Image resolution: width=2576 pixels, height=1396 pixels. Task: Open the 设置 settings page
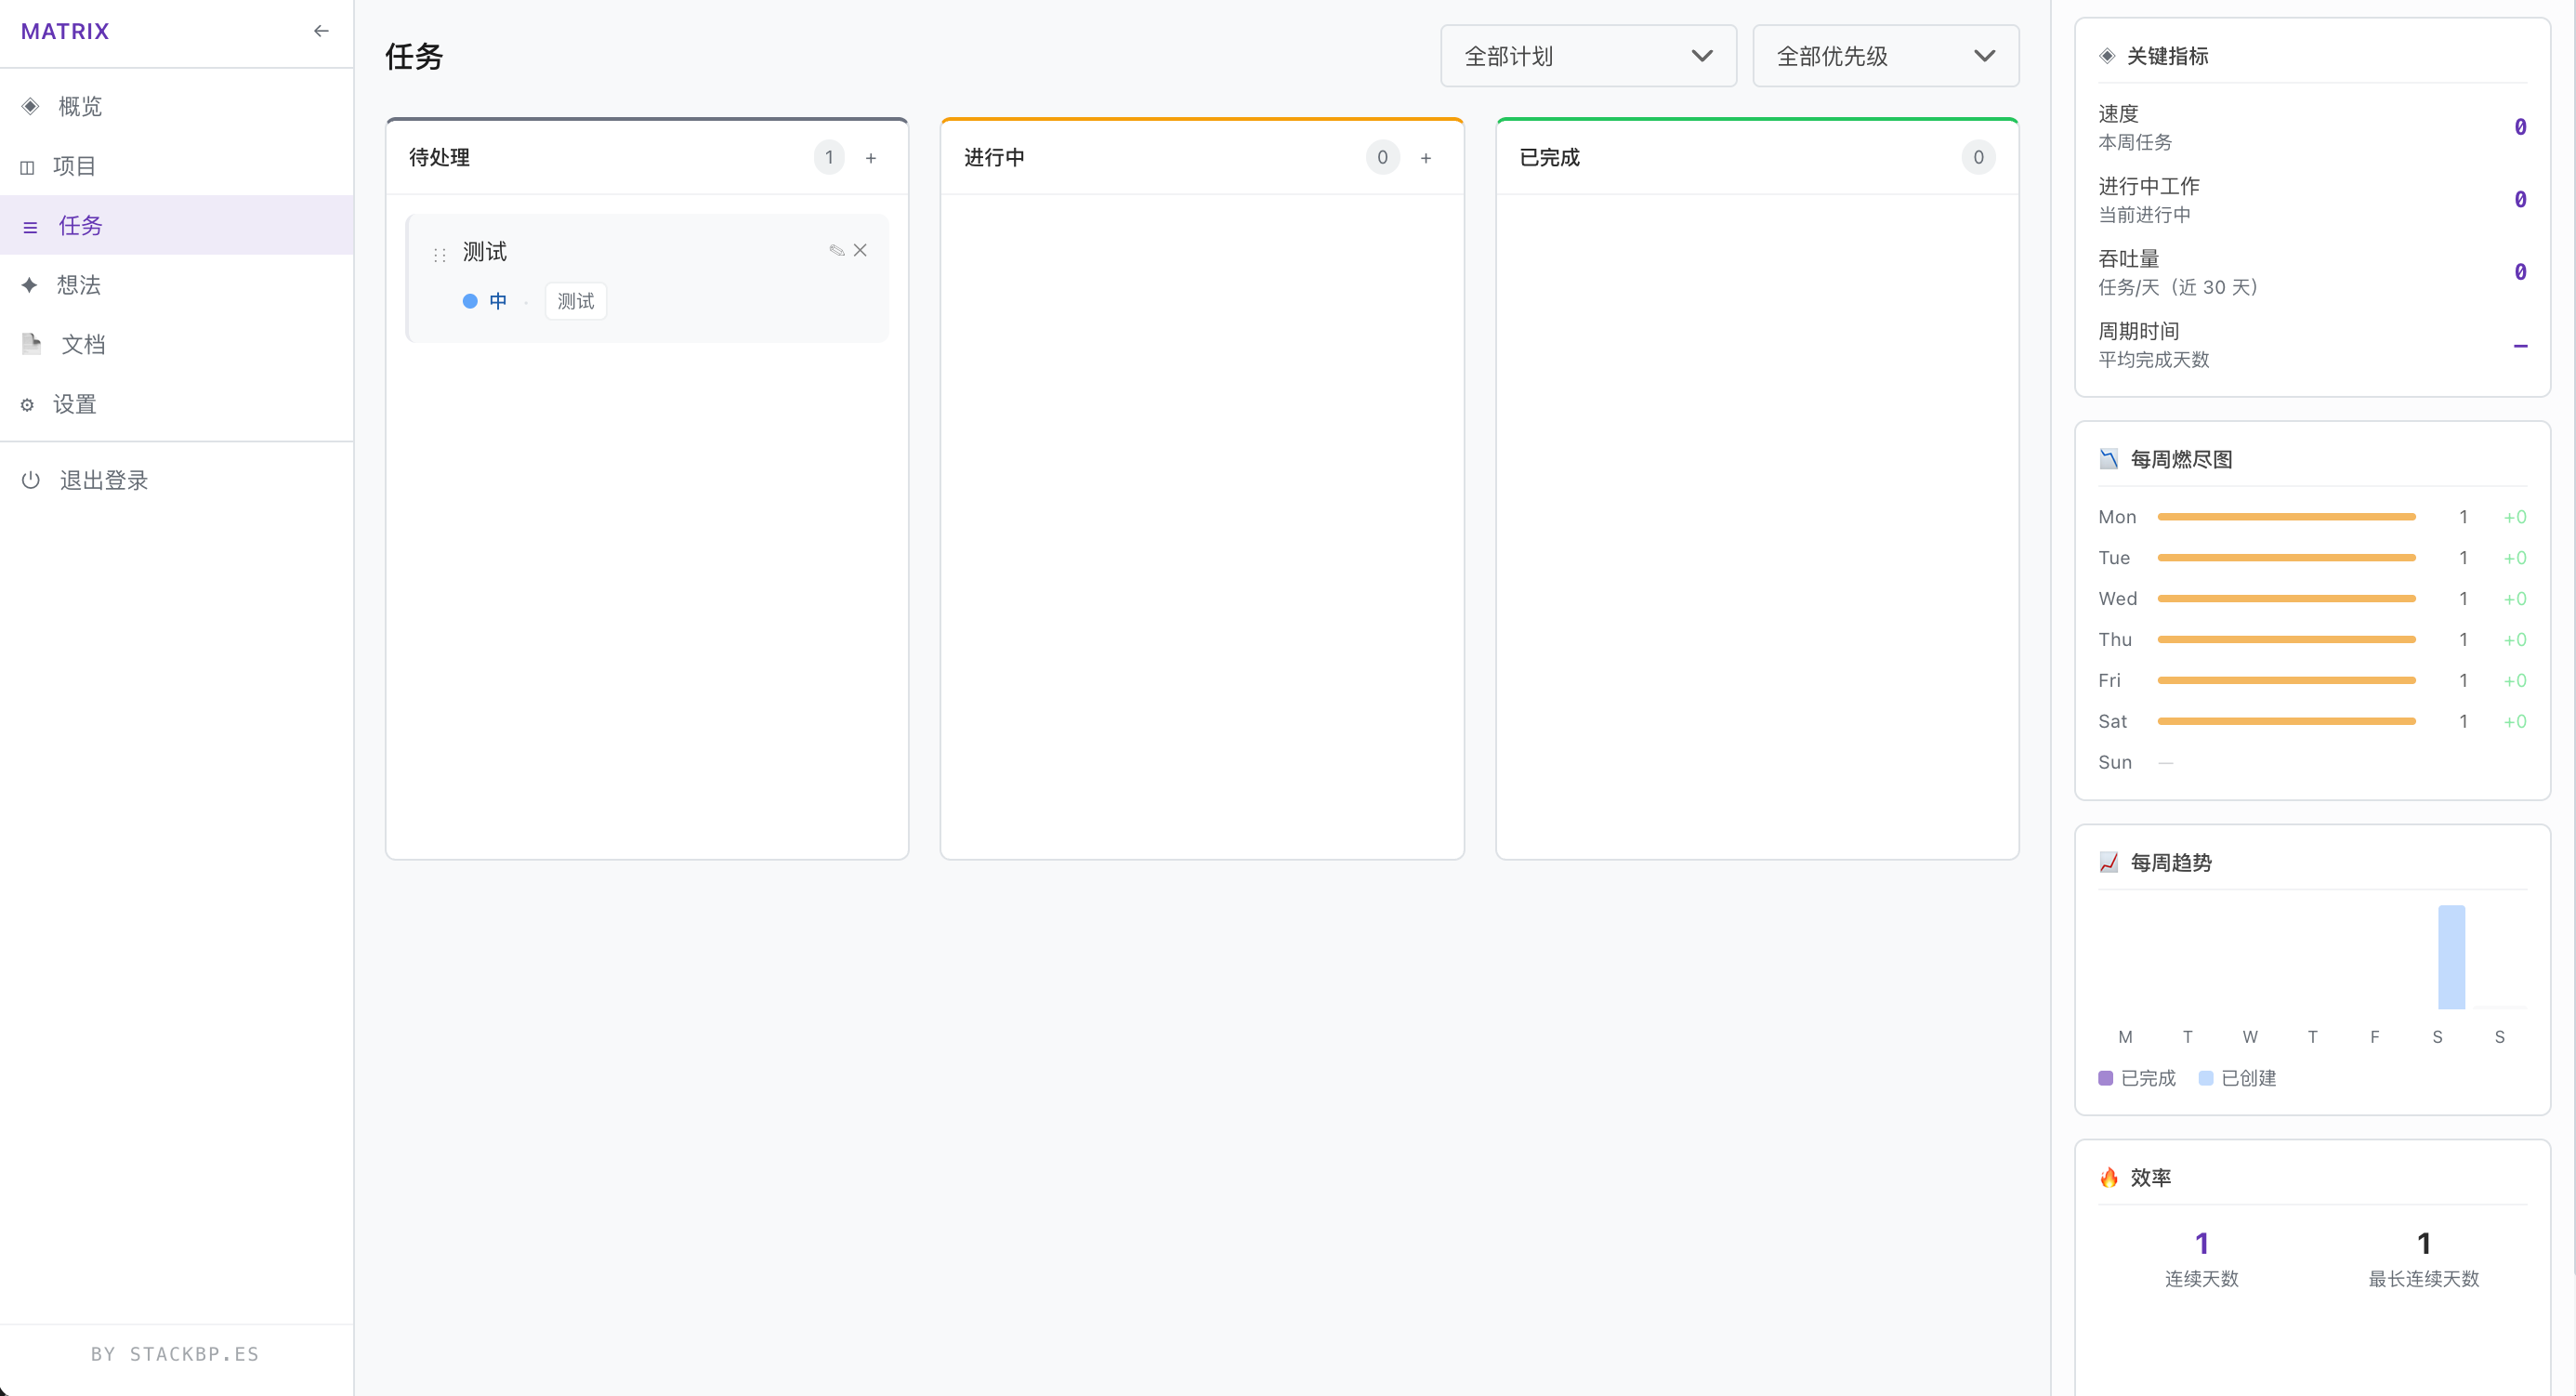(177, 404)
